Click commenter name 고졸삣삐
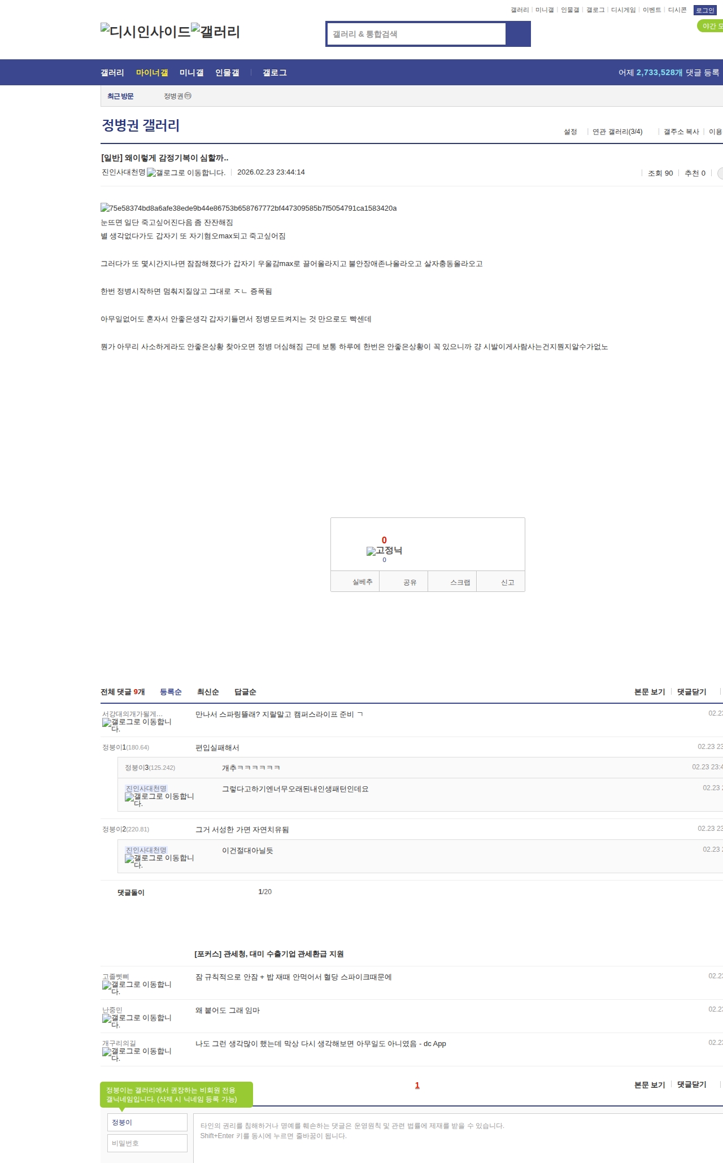 [116, 977]
